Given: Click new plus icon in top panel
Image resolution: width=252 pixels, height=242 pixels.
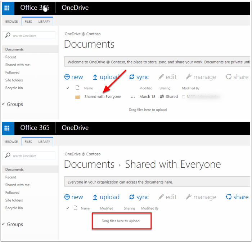Looking at the screenshot, I should (x=67, y=77).
